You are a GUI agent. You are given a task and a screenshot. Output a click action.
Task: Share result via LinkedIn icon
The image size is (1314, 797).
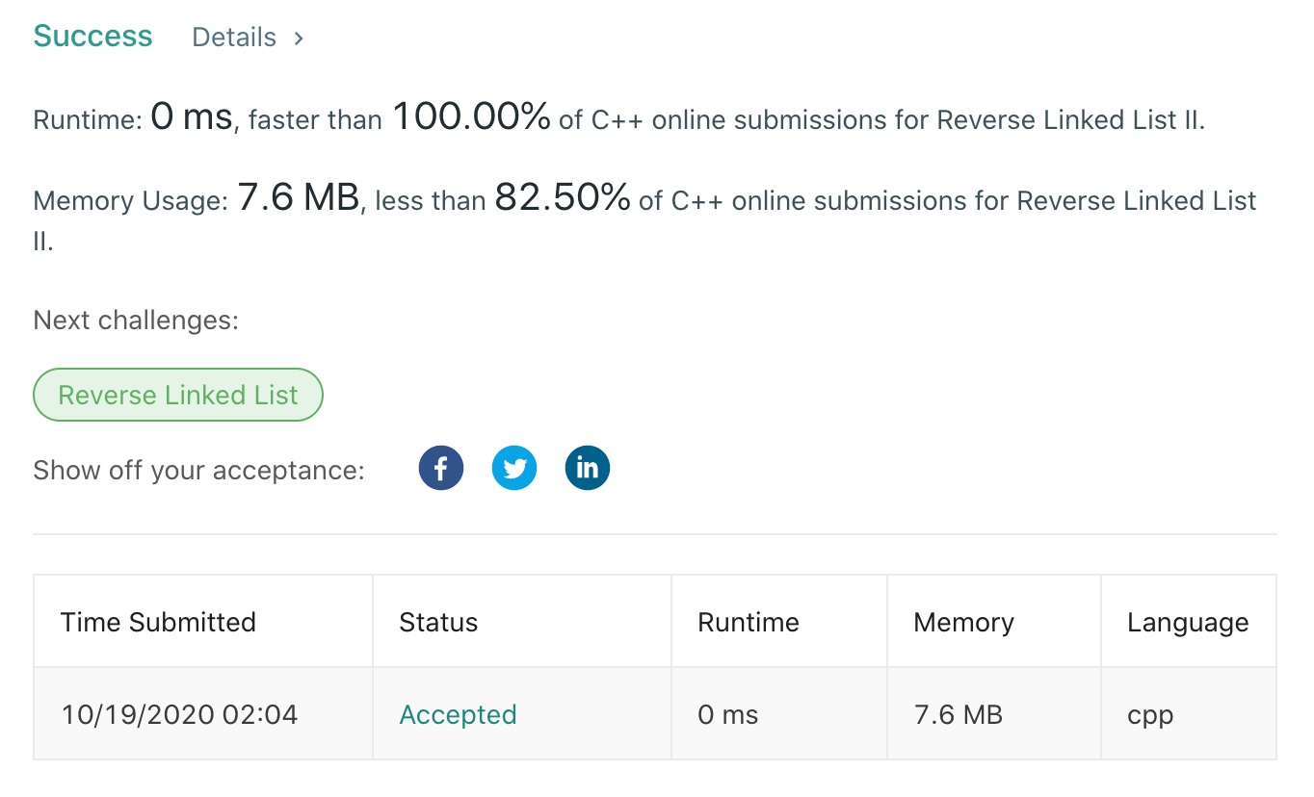[588, 469]
